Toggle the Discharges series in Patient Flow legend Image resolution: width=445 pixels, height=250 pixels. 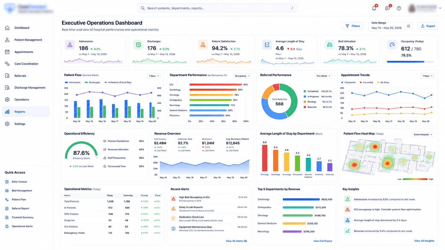click(92, 82)
